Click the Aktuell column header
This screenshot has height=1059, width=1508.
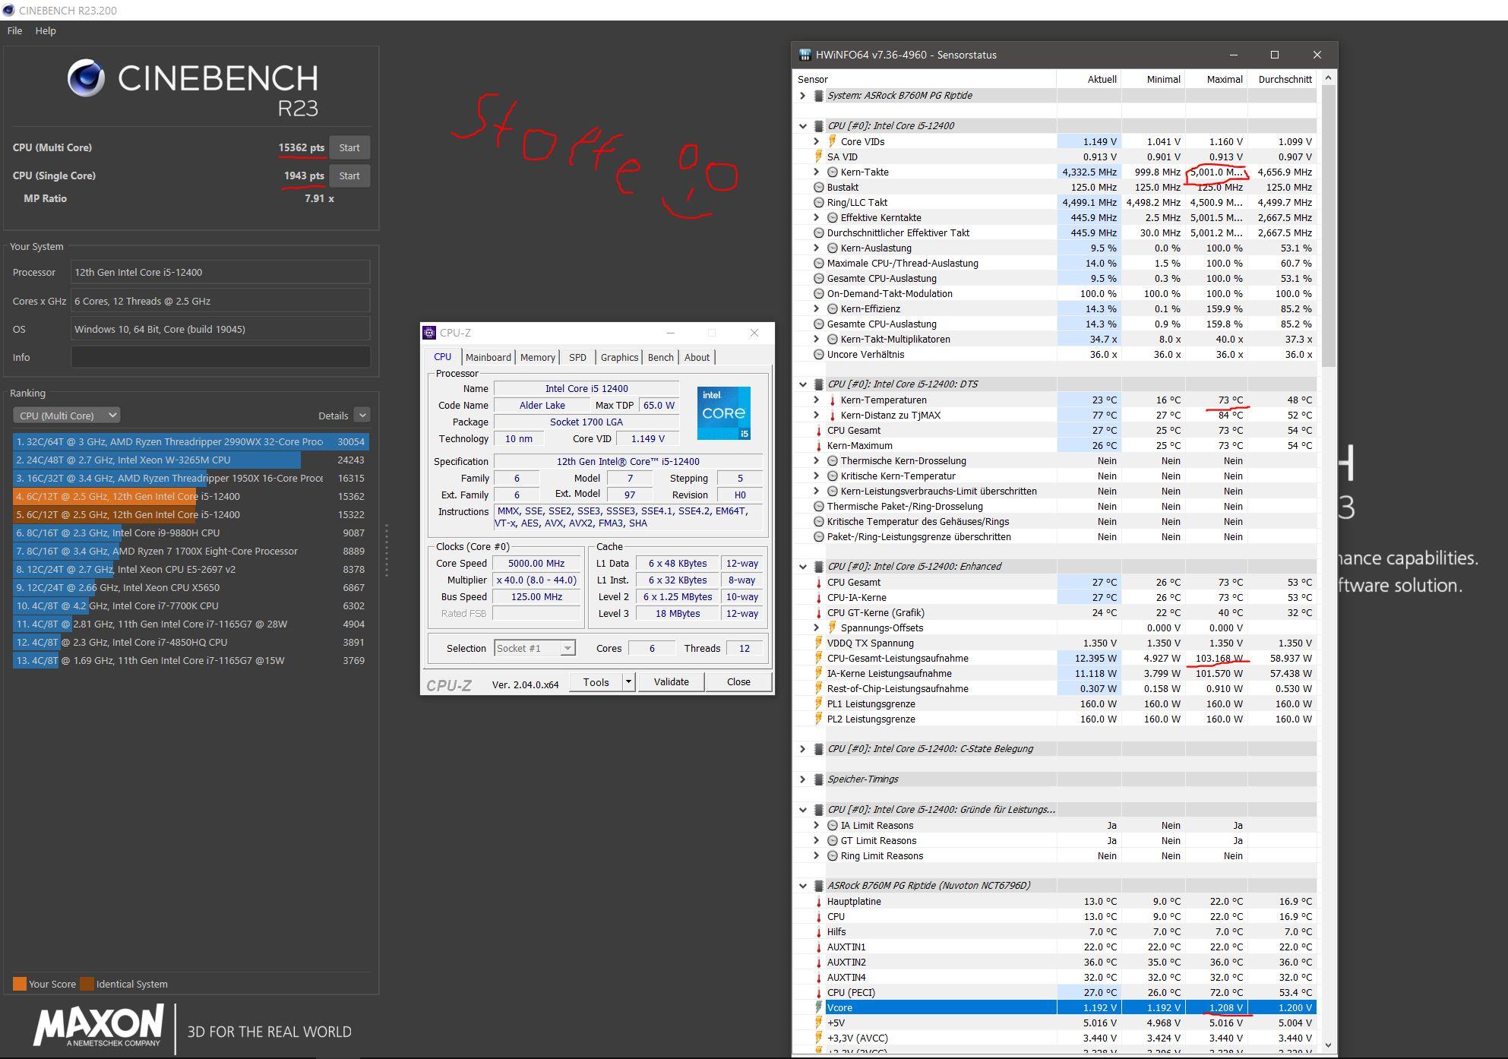(x=1090, y=79)
